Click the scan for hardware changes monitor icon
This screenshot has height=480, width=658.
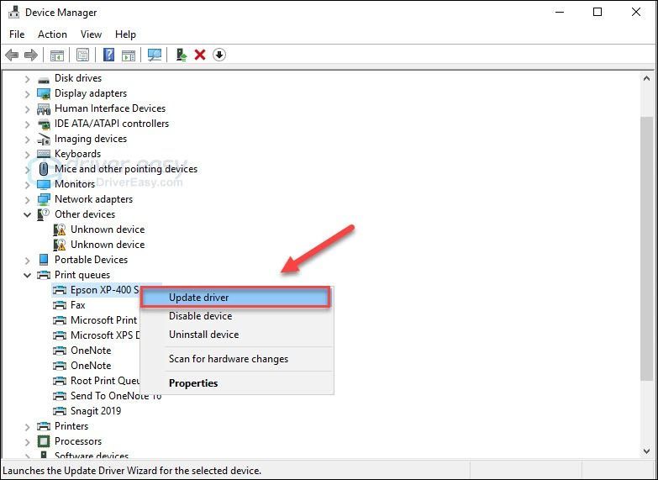[155, 55]
